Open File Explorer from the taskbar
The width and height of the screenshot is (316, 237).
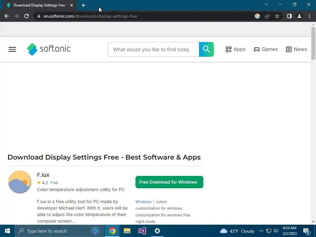[127, 231]
